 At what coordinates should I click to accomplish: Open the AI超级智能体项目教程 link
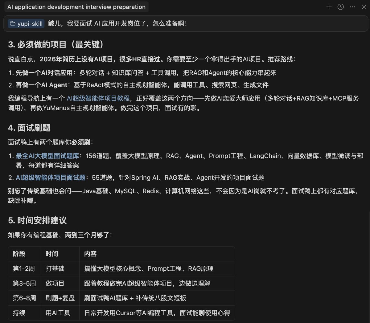(98, 98)
